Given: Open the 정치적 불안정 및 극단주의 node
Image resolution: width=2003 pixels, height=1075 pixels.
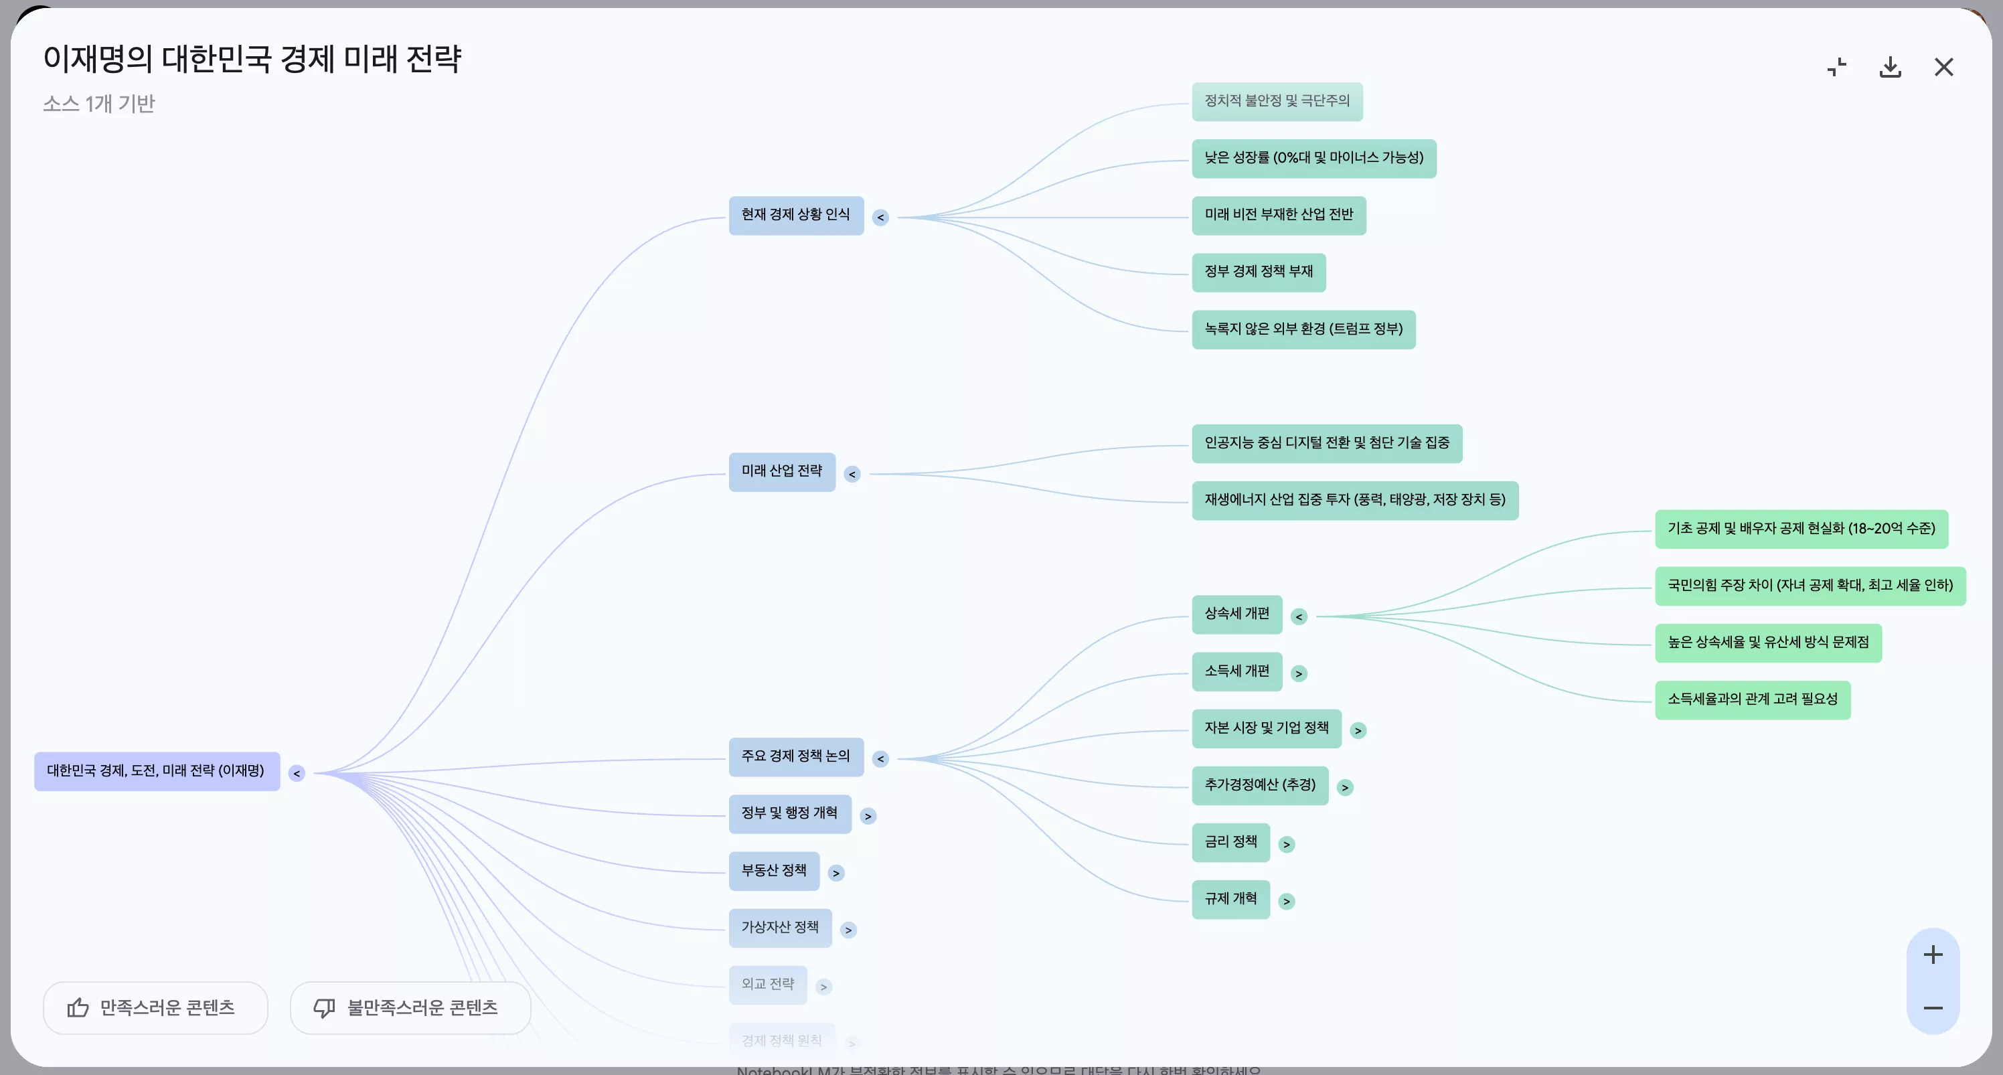Looking at the screenshot, I should point(1277,101).
